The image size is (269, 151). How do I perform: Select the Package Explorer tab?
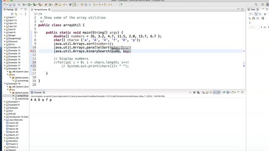tap(10, 10)
